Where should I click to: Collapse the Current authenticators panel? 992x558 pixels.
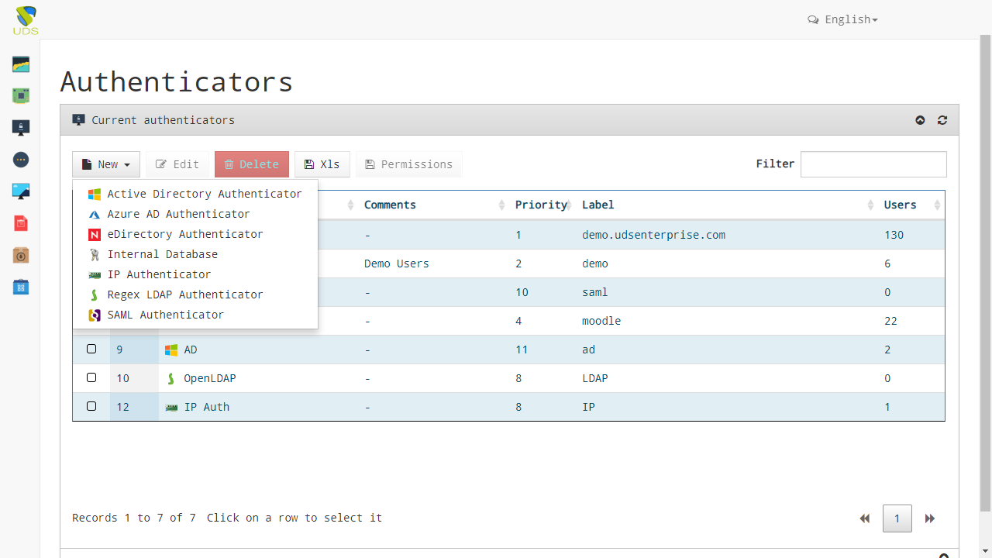pos(920,120)
